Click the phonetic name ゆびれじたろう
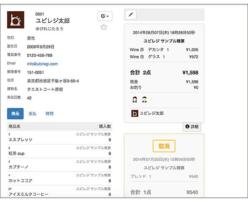The image size is (248, 202). click(50, 29)
